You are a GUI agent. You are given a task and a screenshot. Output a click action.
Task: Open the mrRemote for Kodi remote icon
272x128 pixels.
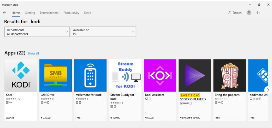(90, 75)
